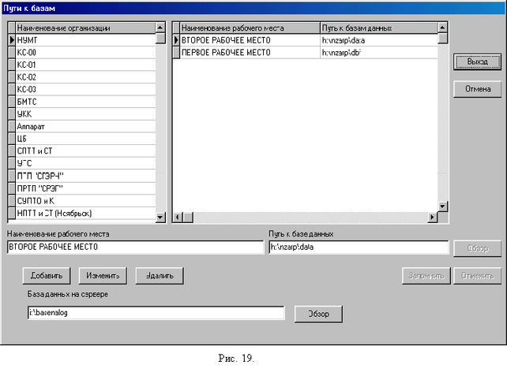Click workplace grid scroll-left arrow
Screen dimensions: 507x372
click(x=177, y=218)
